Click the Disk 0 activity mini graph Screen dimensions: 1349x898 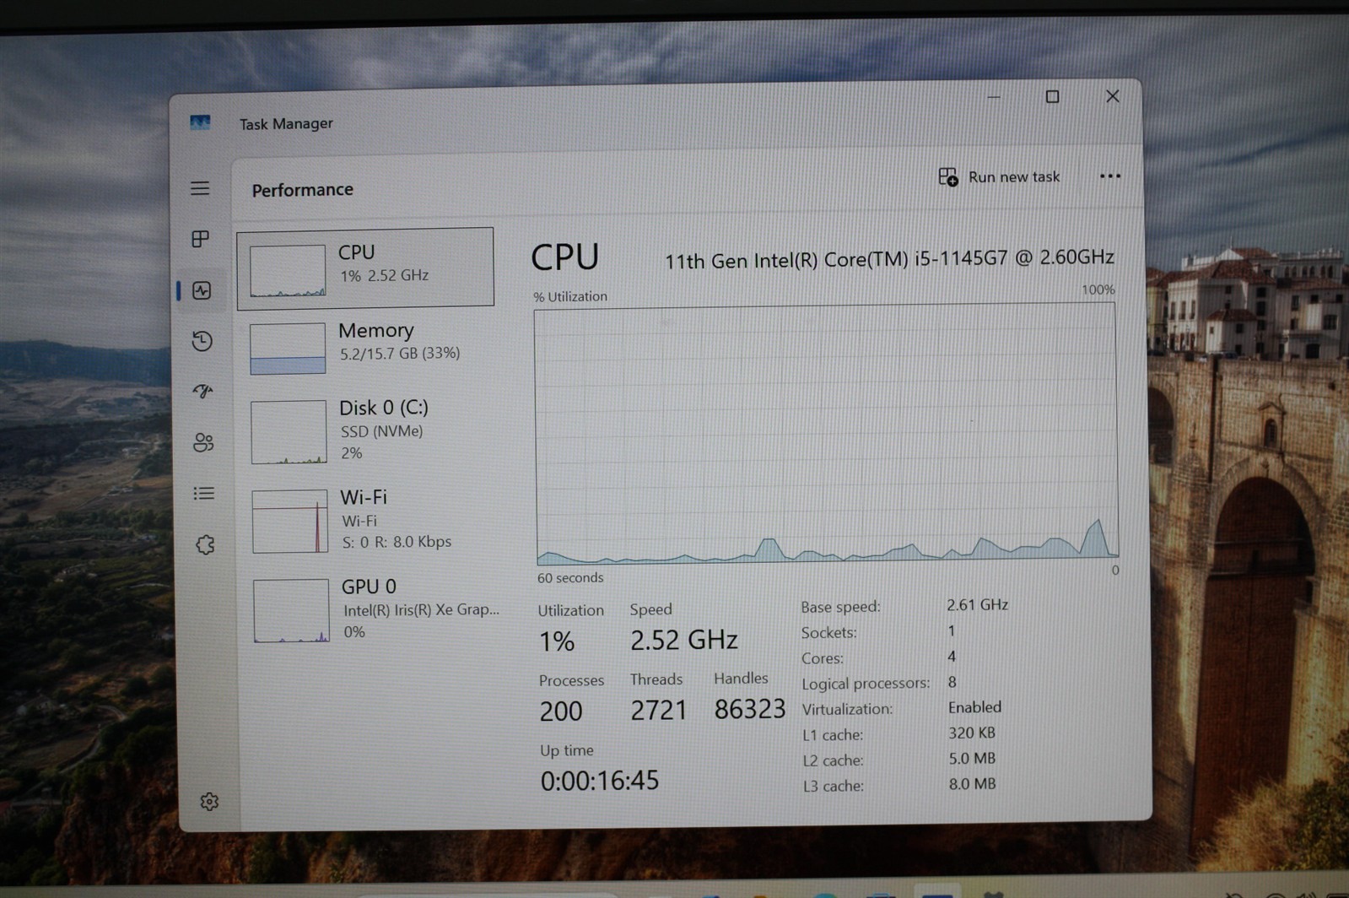pos(289,432)
